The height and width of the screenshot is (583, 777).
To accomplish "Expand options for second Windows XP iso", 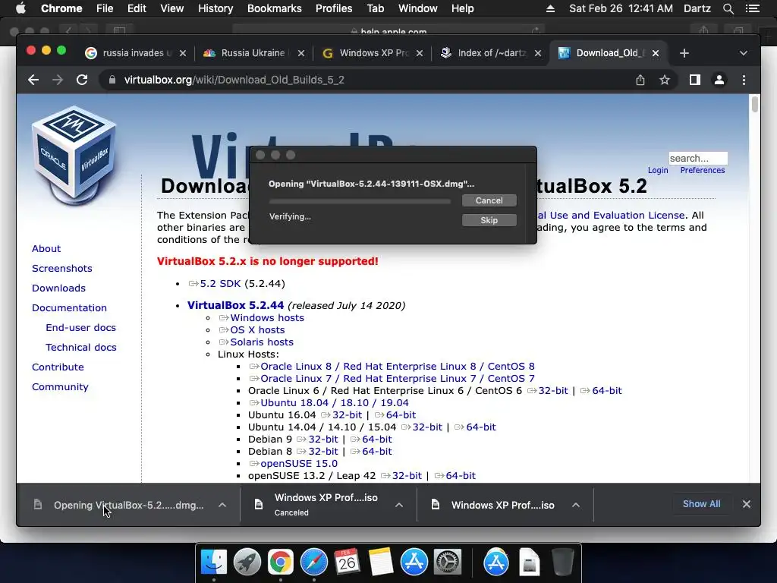I will [576, 505].
